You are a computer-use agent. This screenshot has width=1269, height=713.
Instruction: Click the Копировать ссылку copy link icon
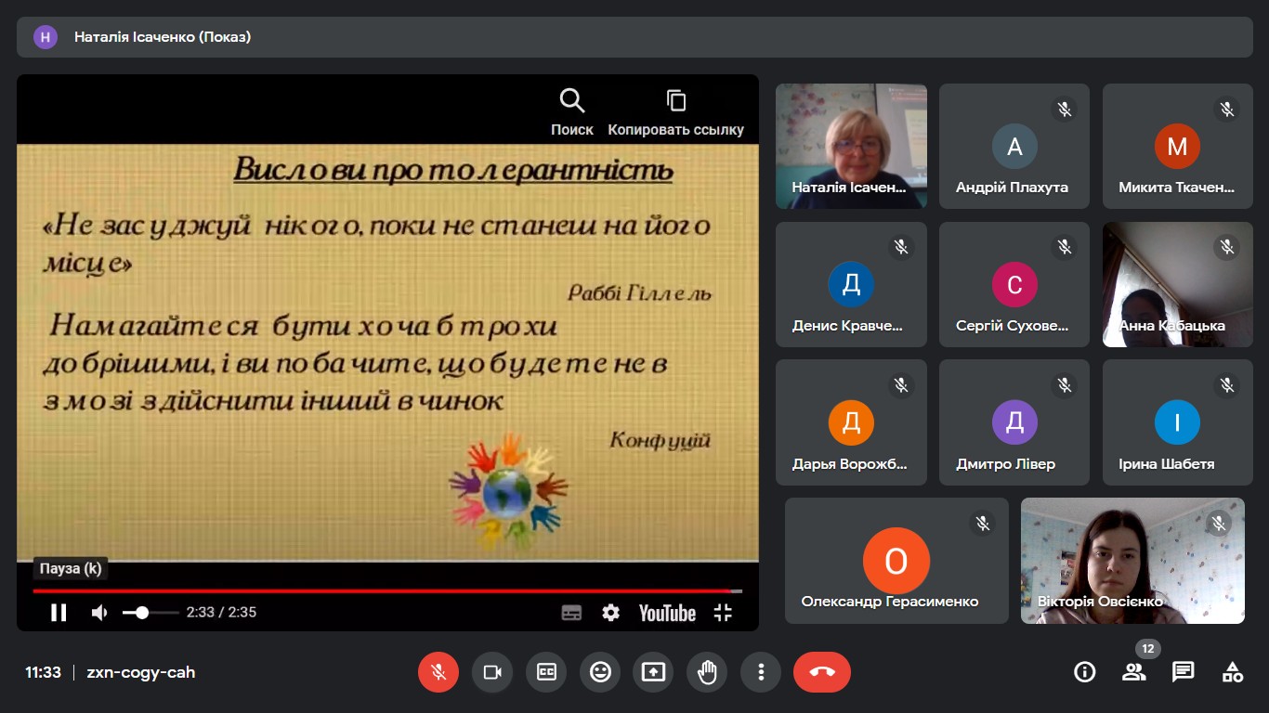pos(675,101)
